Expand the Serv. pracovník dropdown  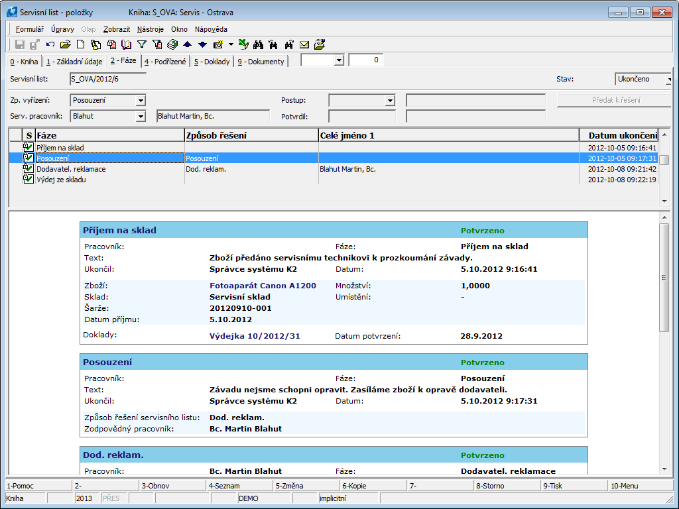140,117
